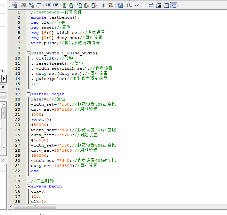Click on 'clk=0;' statement
The width and height of the screenshot is (227, 215).
[38, 191]
